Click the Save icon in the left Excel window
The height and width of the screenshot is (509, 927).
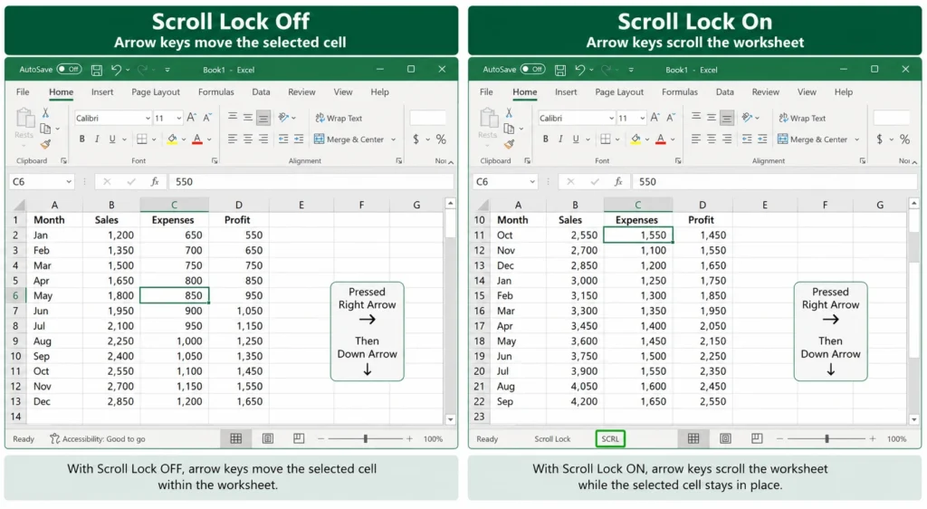point(96,71)
